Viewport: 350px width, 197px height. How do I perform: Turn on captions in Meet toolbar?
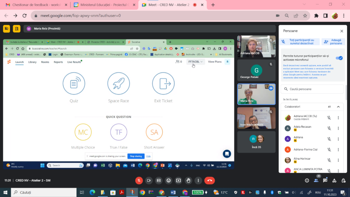point(159,180)
